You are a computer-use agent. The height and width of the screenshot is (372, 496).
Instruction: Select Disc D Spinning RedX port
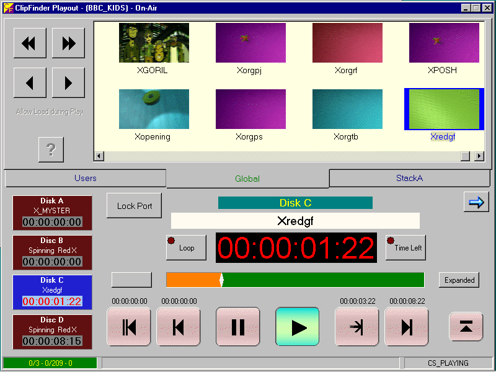coord(52,332)
